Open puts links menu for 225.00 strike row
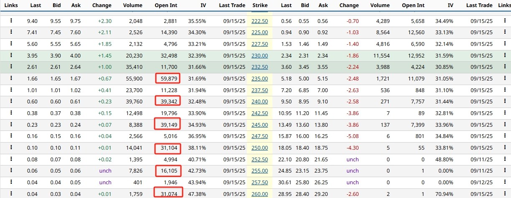The image size is (511, 198). tap(505, 32)
